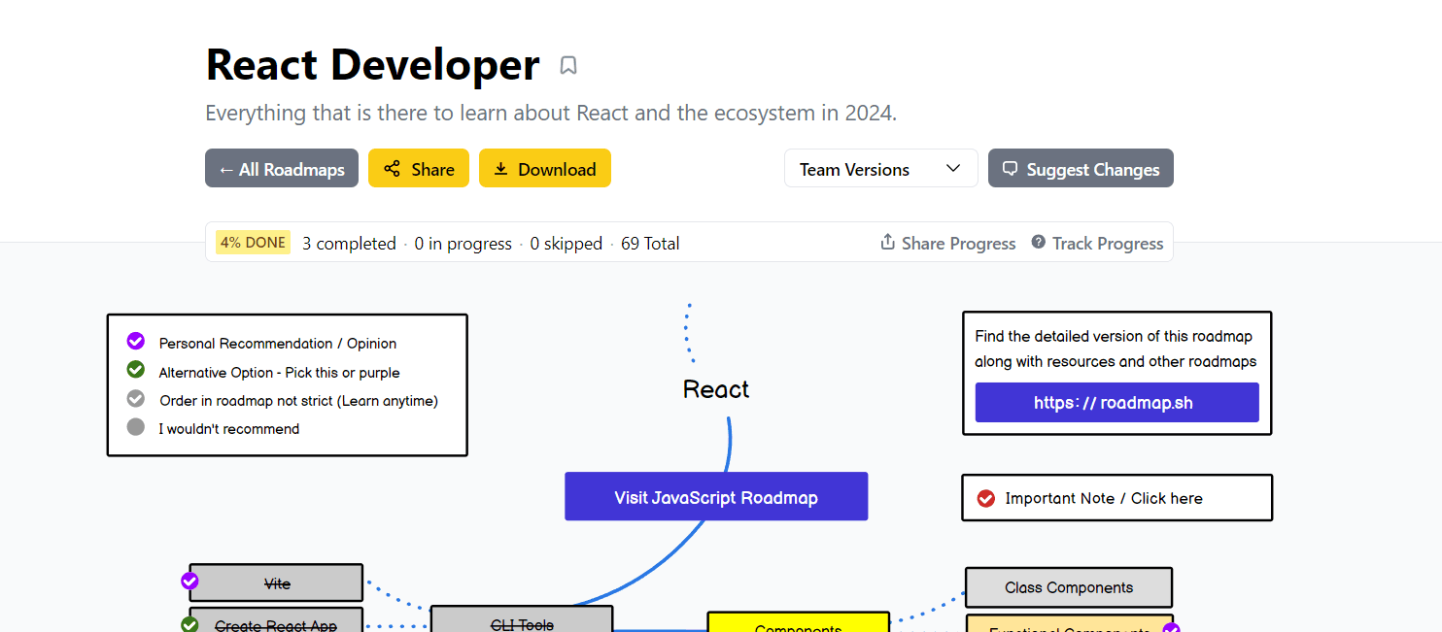Screen dimensions: 1442x632
Task: Toggle the checkmark on Functional Components node
Action: 1172,626
